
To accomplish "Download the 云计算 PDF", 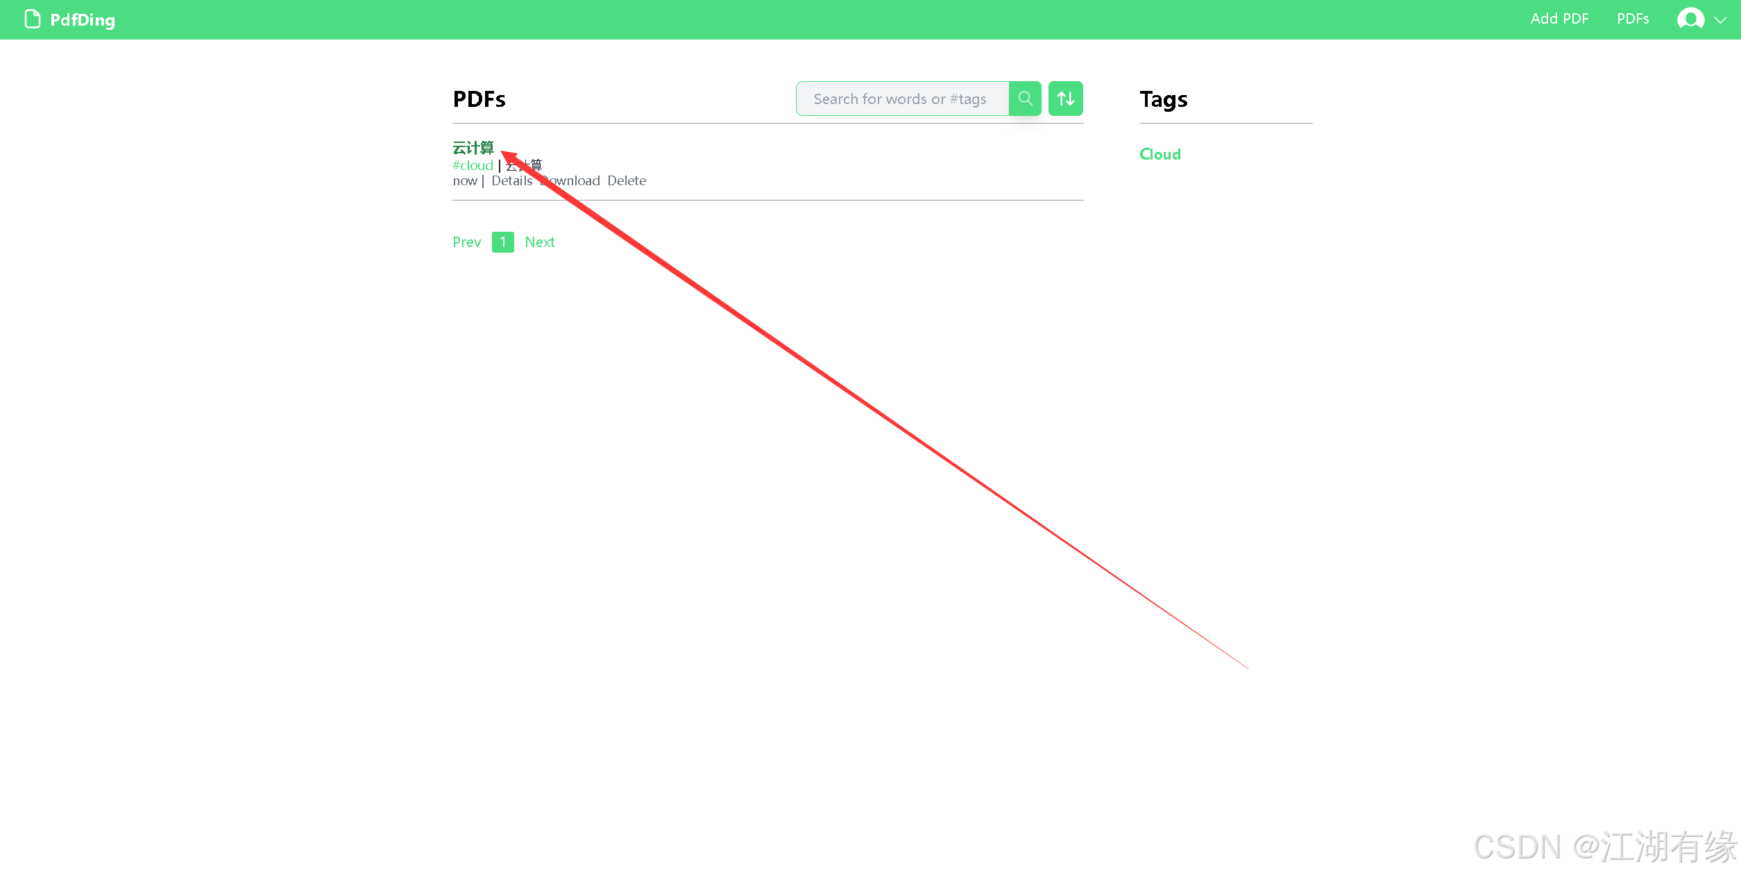I will pos(570,180).
